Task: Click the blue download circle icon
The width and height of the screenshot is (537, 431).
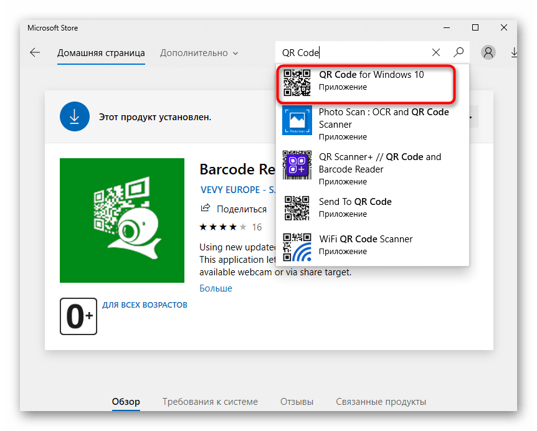Action: [75, 116]
